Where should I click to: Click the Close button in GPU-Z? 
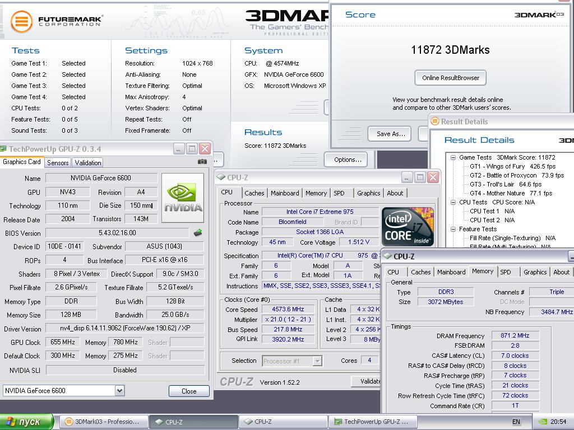click(189, 391)
